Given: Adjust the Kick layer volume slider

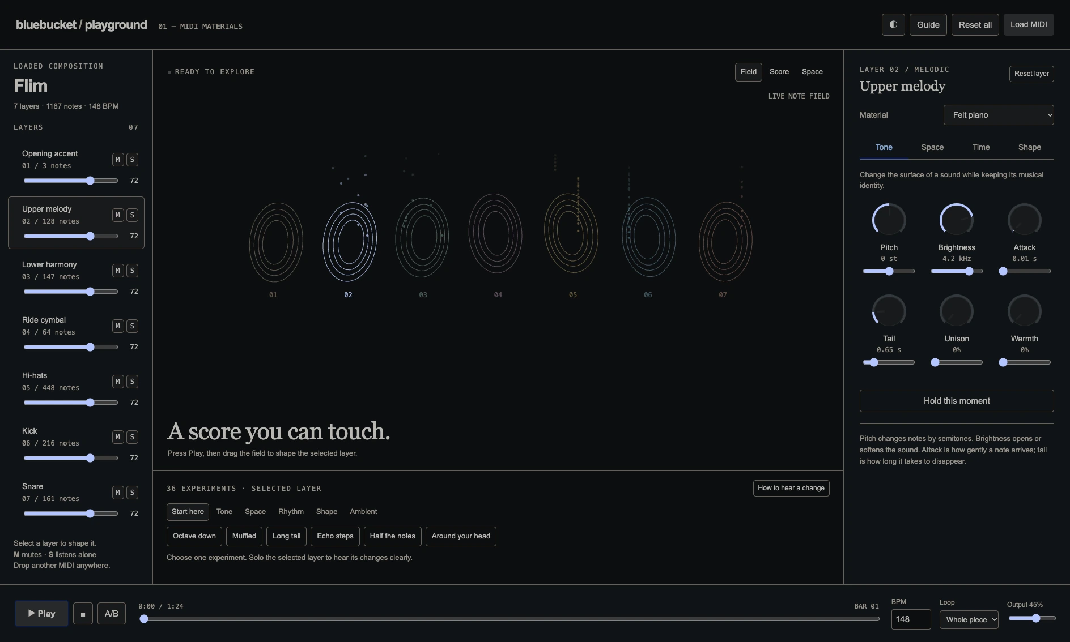Looking at the screenshot, I should coord(71,458).
